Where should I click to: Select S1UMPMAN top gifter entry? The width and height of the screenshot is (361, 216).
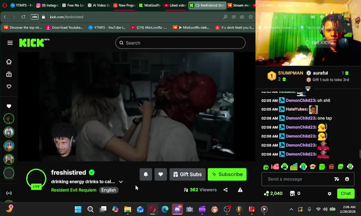point(290,73)
